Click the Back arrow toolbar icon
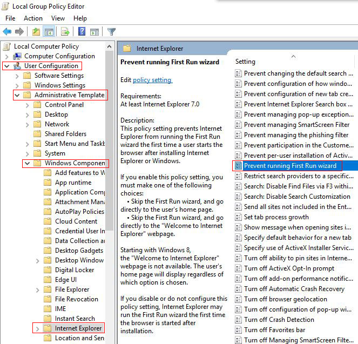 click(x=7, y=31)
